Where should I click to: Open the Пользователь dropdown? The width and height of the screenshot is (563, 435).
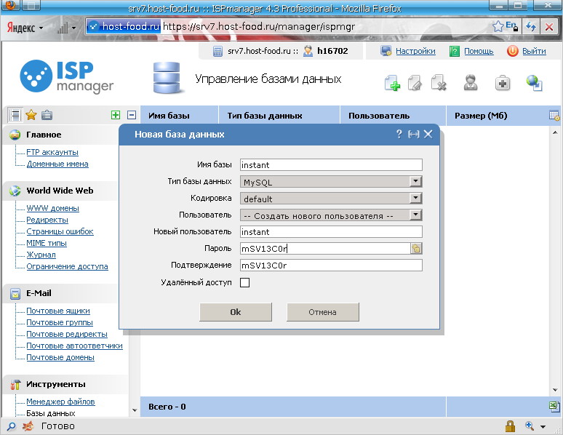pyautogui.click(x=415, y=215)
